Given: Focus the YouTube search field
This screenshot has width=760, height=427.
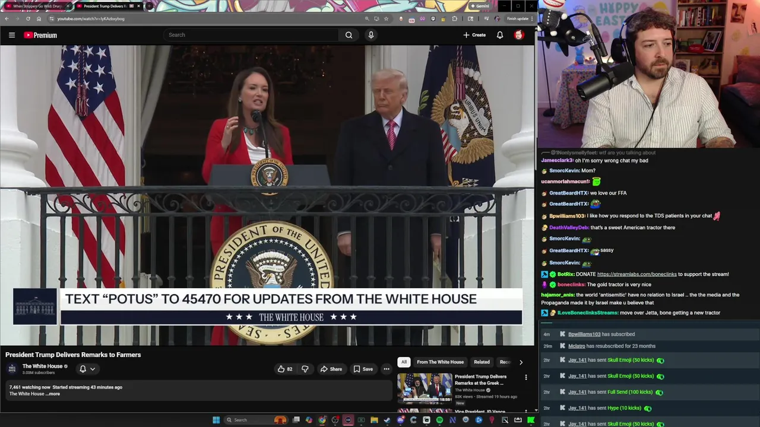Looking at the screenshot, I should point(252,35).
